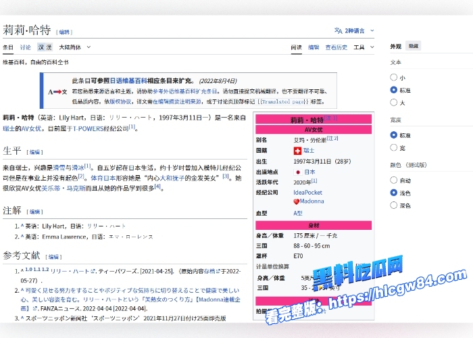Click the 汉 漢 variant switch
Viewport: 473px width, 338px height.
pos(45,47)
